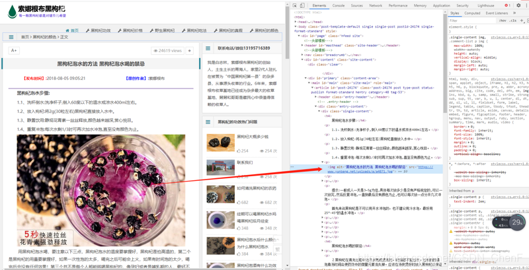Go to 首页 home nav link
The height and width of the screenshot is (270, 529).
pos(72,30)
